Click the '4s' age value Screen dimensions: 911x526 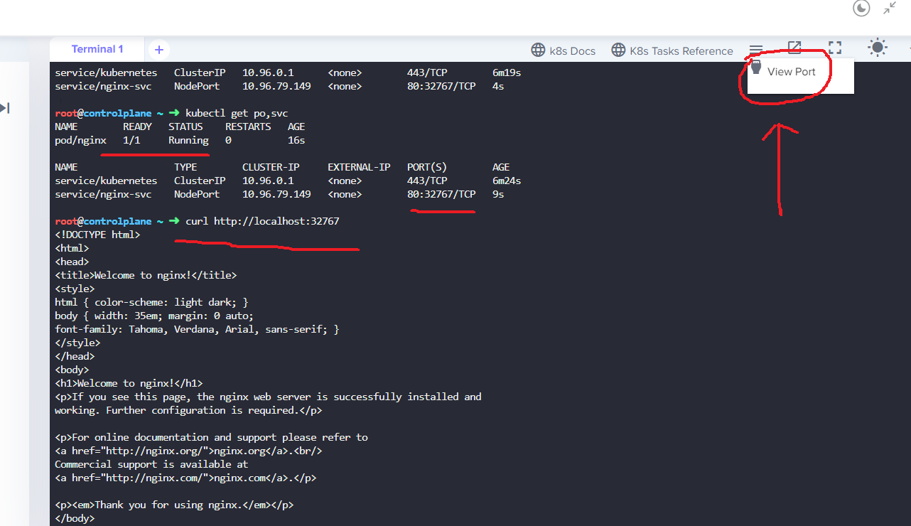point(498,87)
